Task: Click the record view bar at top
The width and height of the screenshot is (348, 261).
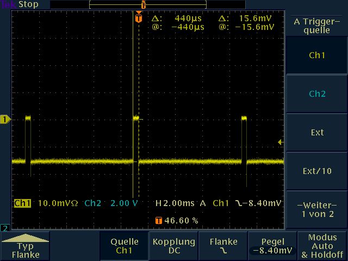Action: pyautogui.click(x=144, y=4)
